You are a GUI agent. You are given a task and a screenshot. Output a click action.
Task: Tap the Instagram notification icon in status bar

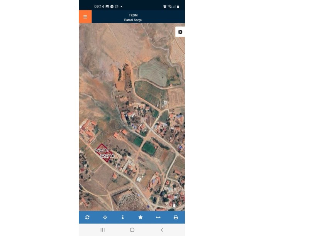coord(117,7)
